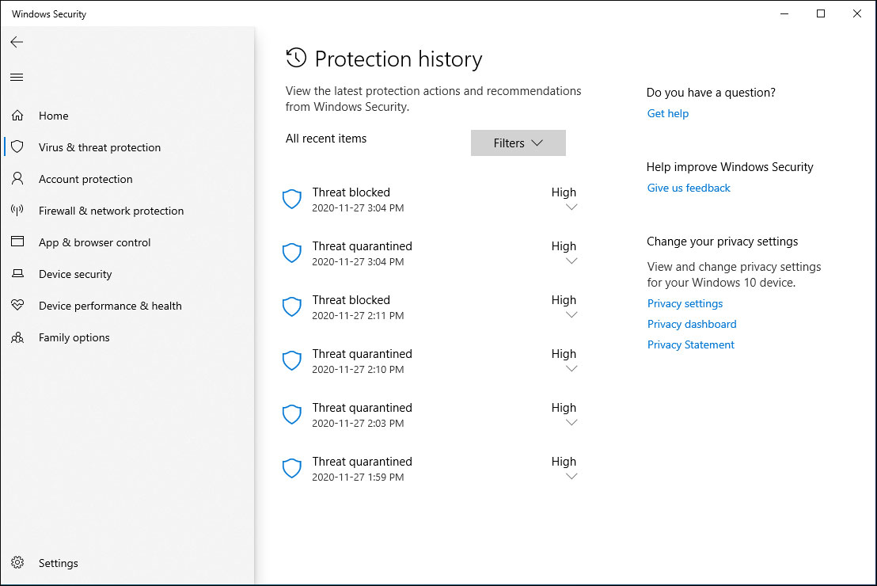Open the Get help link
This screenshot has width=877, height=586.
668,113
